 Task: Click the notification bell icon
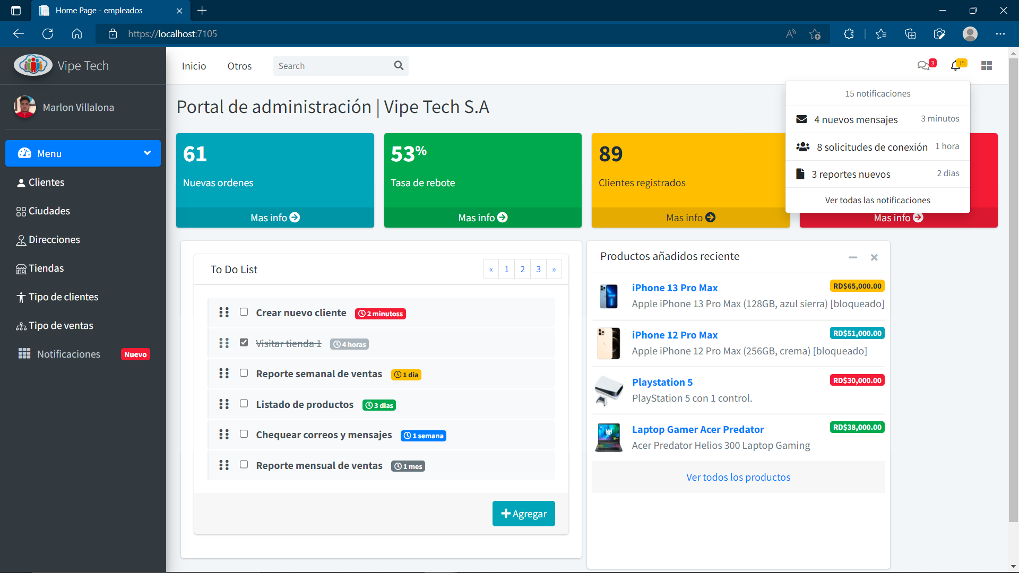[x=955, y=66]
